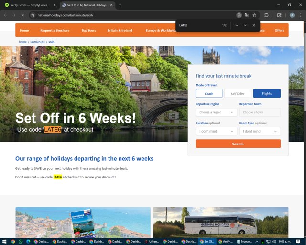The height and width of the screenshot is (245, 306).
Task: Show hidden system tray icons
Action: (257, 242)
